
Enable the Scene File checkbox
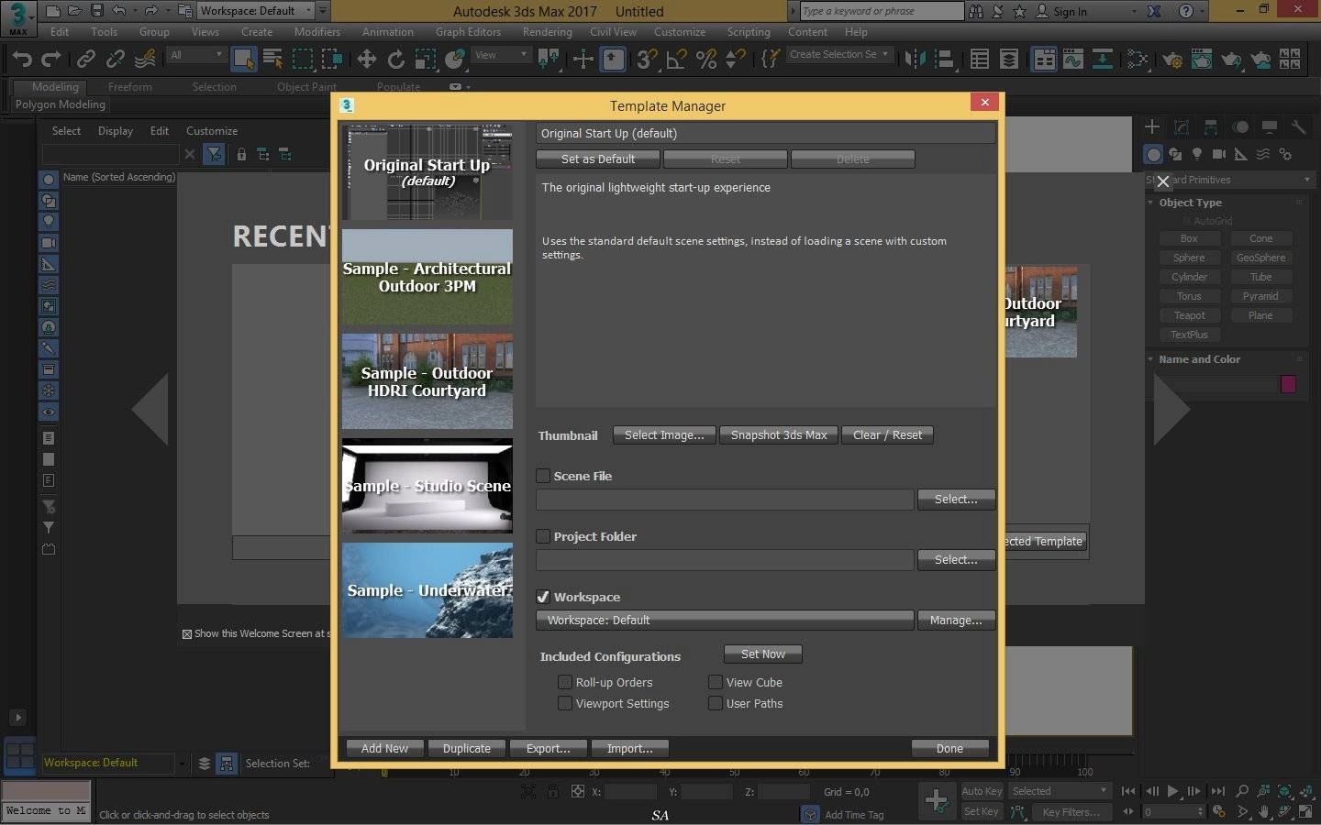pos(543,476)
